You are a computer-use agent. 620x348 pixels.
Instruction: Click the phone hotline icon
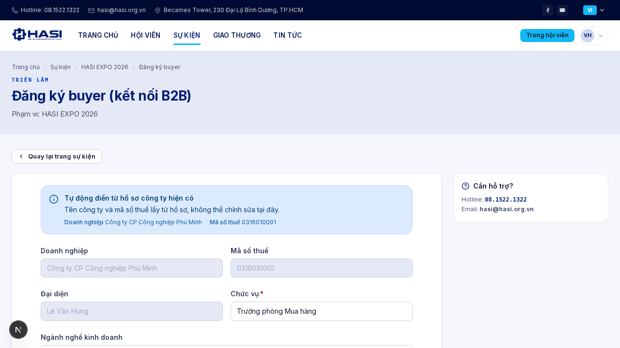pos(15,10)
